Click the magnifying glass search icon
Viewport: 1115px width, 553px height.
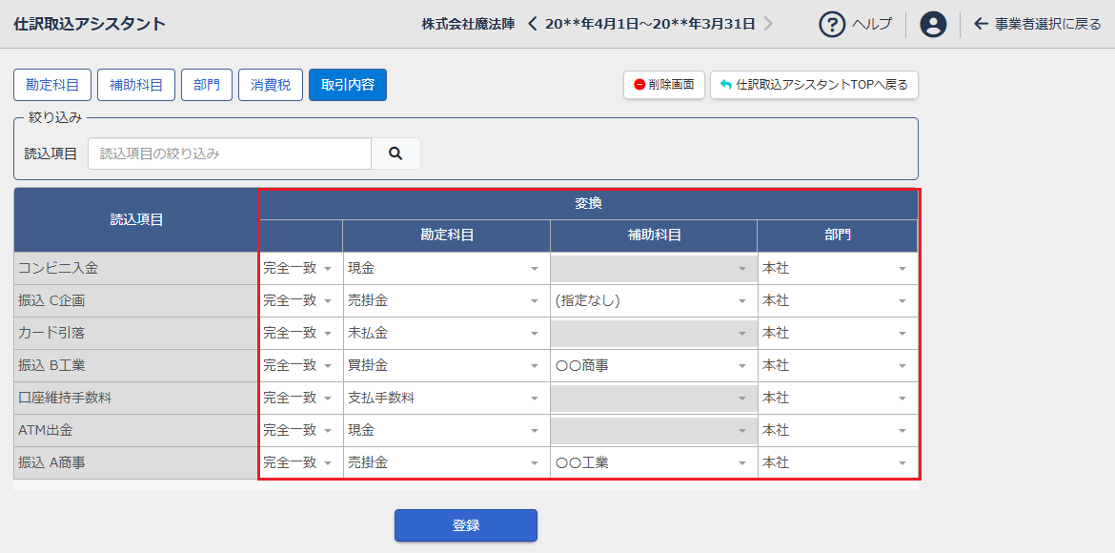395,154
